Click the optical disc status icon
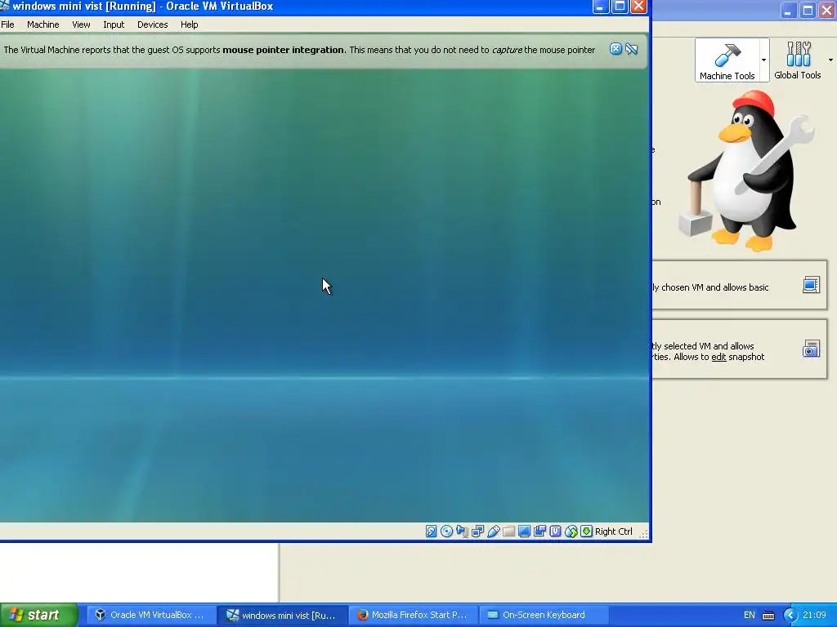Viewport: 837px width, 627px height. pos(447,531)
